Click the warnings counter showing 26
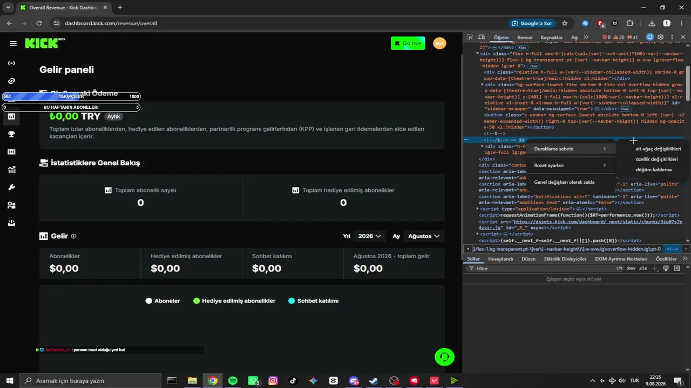This screenshot has width=691, height=388. [619, 37]
